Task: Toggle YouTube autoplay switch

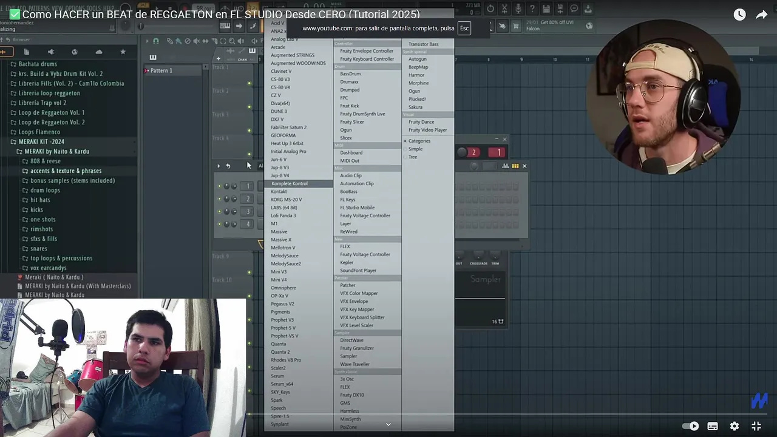Action: (x=690, y=426)
